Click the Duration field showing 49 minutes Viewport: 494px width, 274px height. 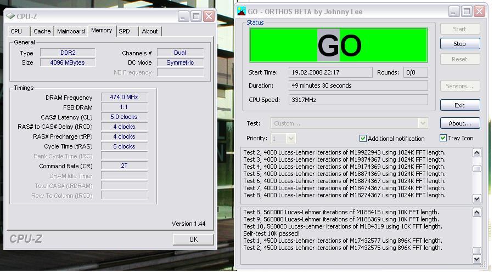coord(358,85)
